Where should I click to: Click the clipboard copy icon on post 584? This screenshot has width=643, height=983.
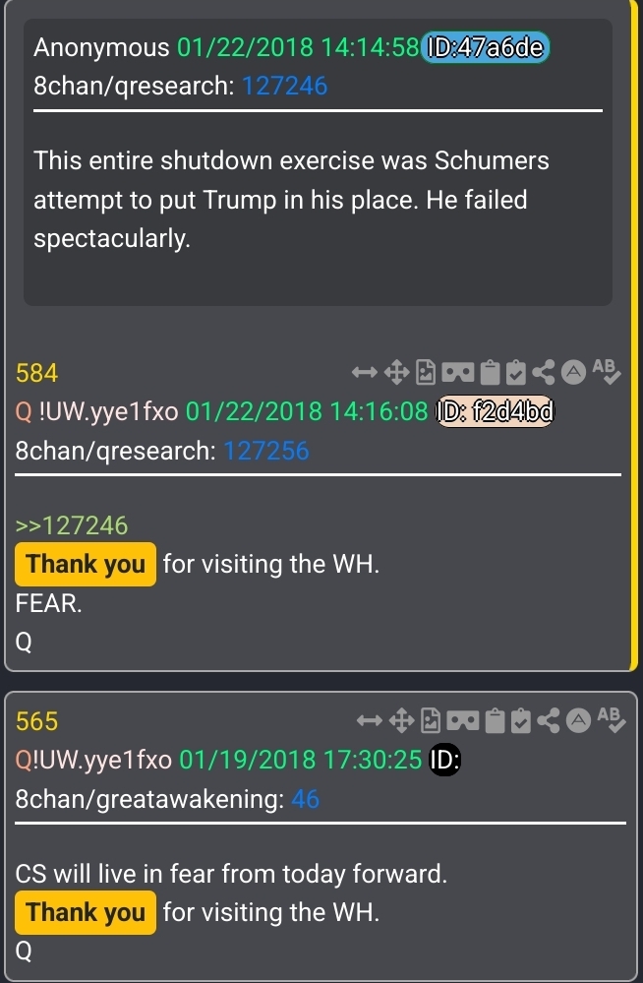tap(490, 372)
